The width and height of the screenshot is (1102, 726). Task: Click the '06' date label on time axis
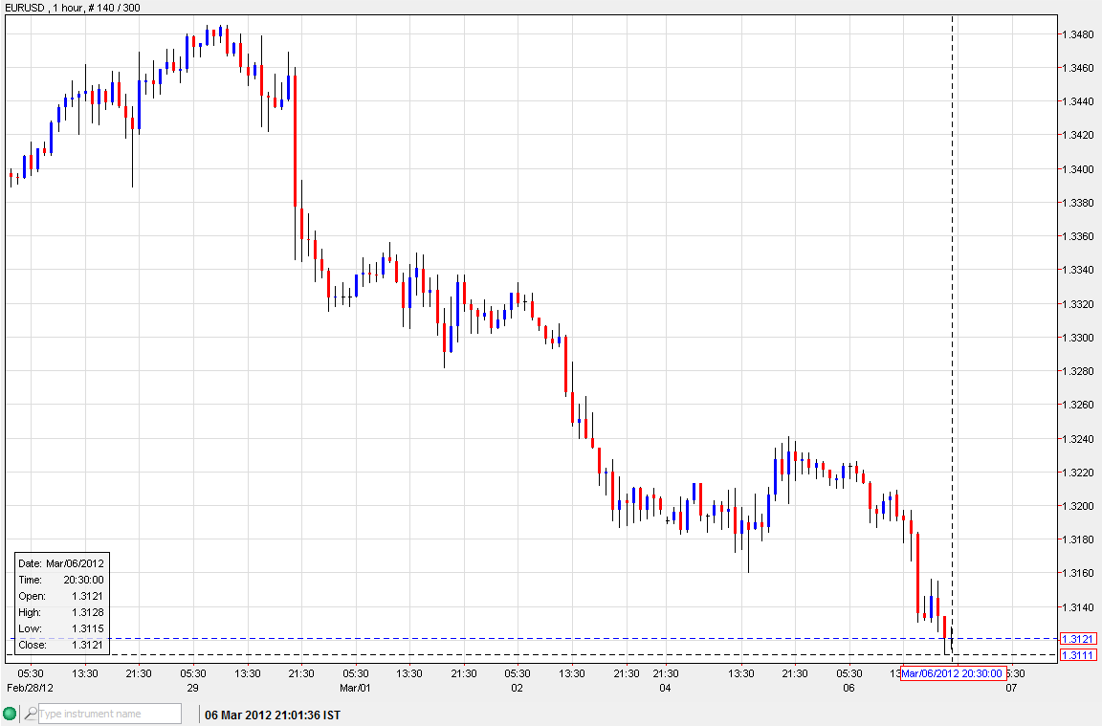pyautogui.click(x=849, y=688)
